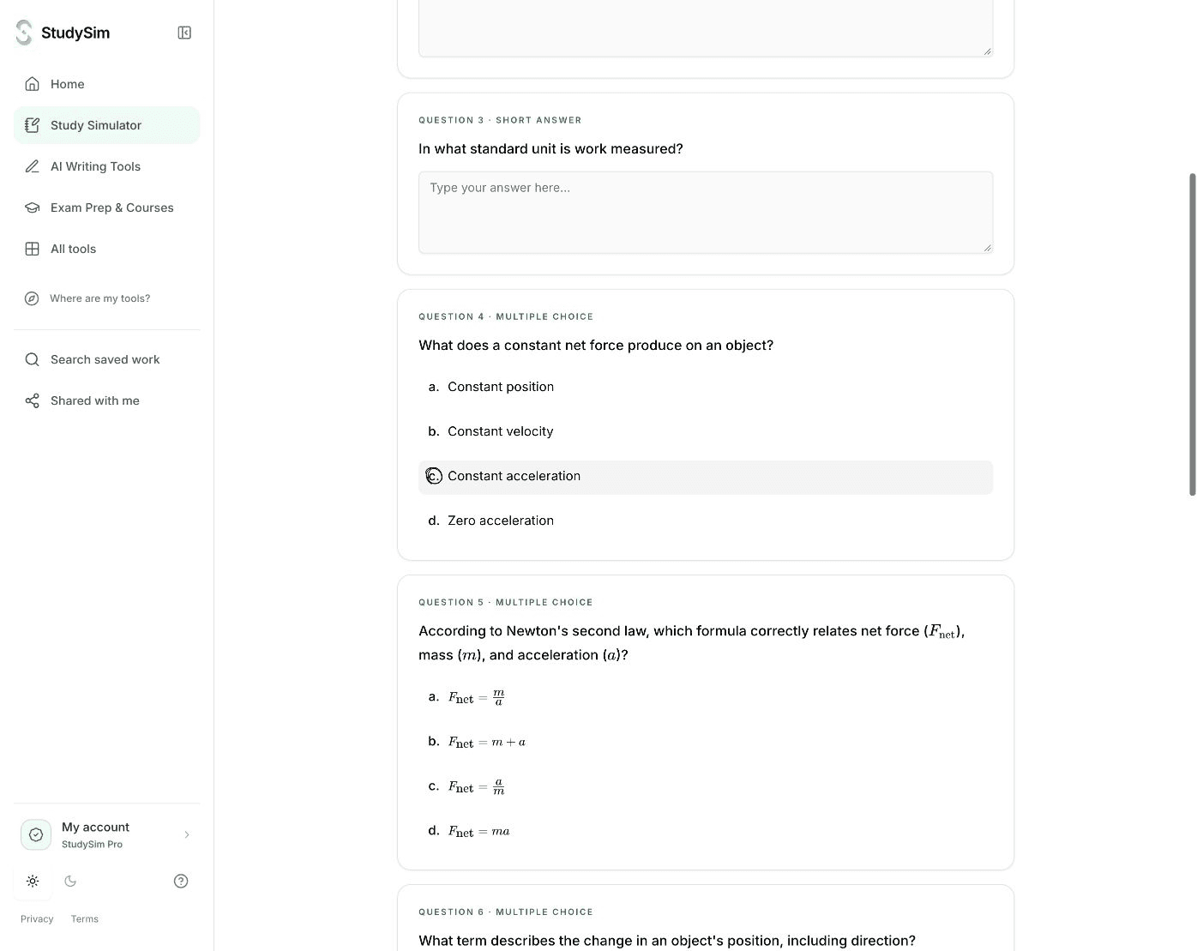The width and height of the screenshot is (1197, 951).
Task: Click the Study Simulator notebook icon
Action: (x=32, y=125)
